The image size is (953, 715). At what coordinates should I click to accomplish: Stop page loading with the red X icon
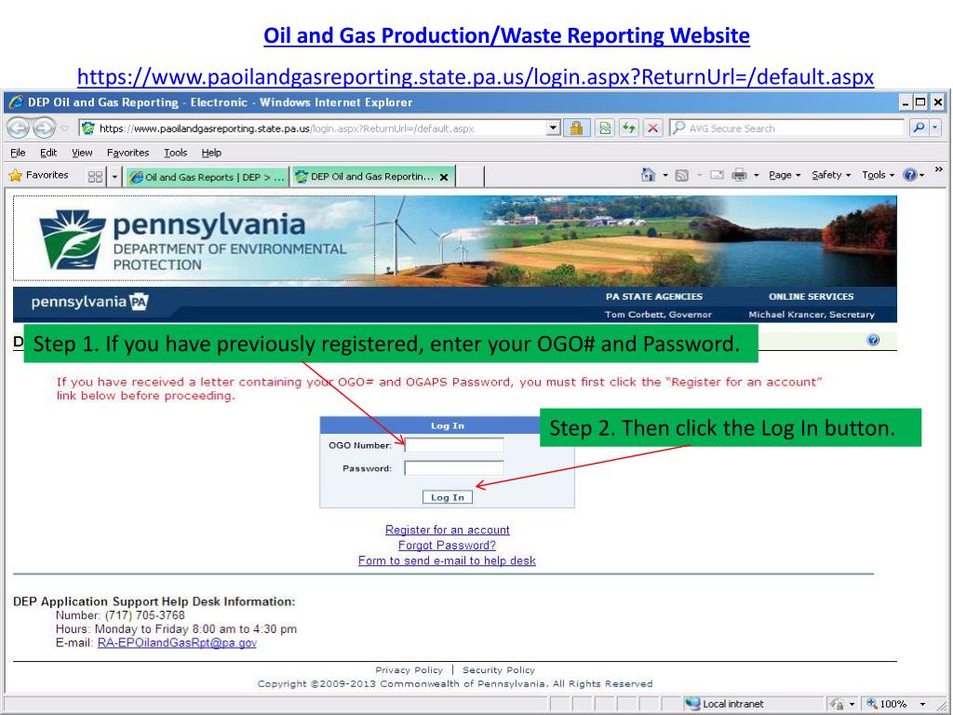pyautogui.click(x=652, y=128)
